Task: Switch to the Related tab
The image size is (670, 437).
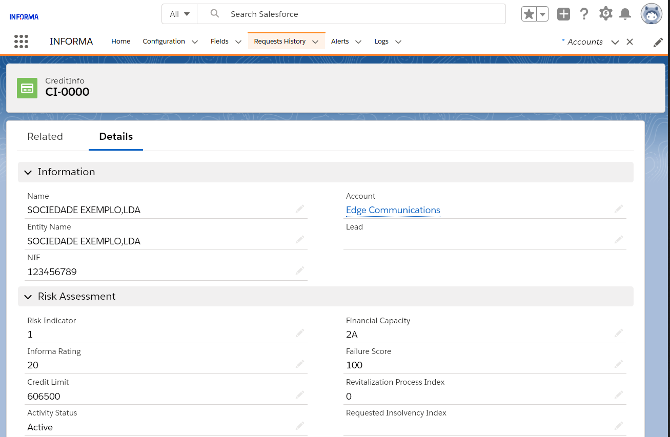Action: (x=45, y=137)
